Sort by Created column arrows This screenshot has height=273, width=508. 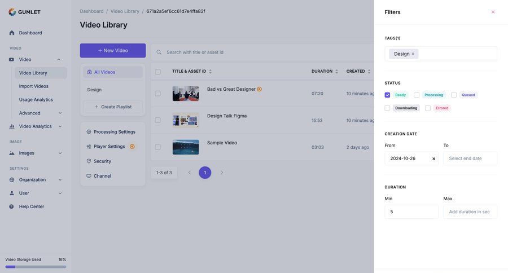[x=369, y=72]
